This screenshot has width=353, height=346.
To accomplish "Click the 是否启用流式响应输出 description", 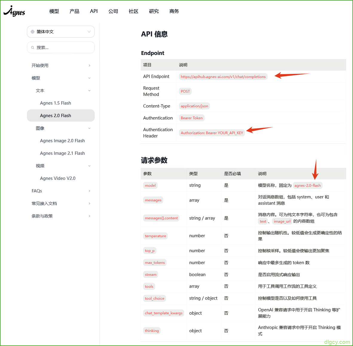I will click(279, 275).
